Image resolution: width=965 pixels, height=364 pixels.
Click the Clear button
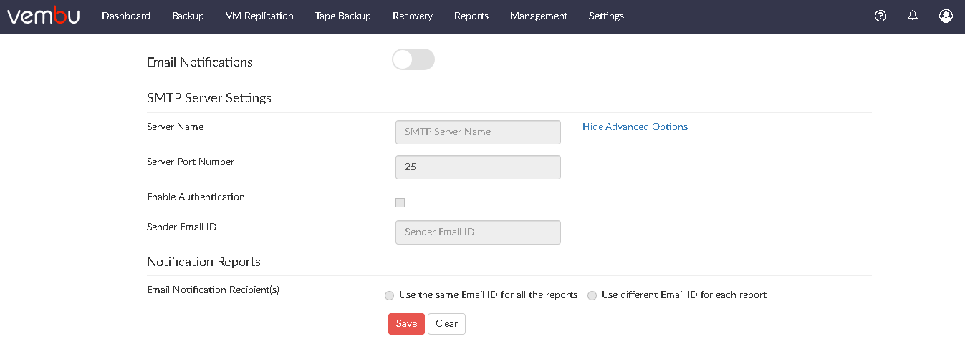446,324
